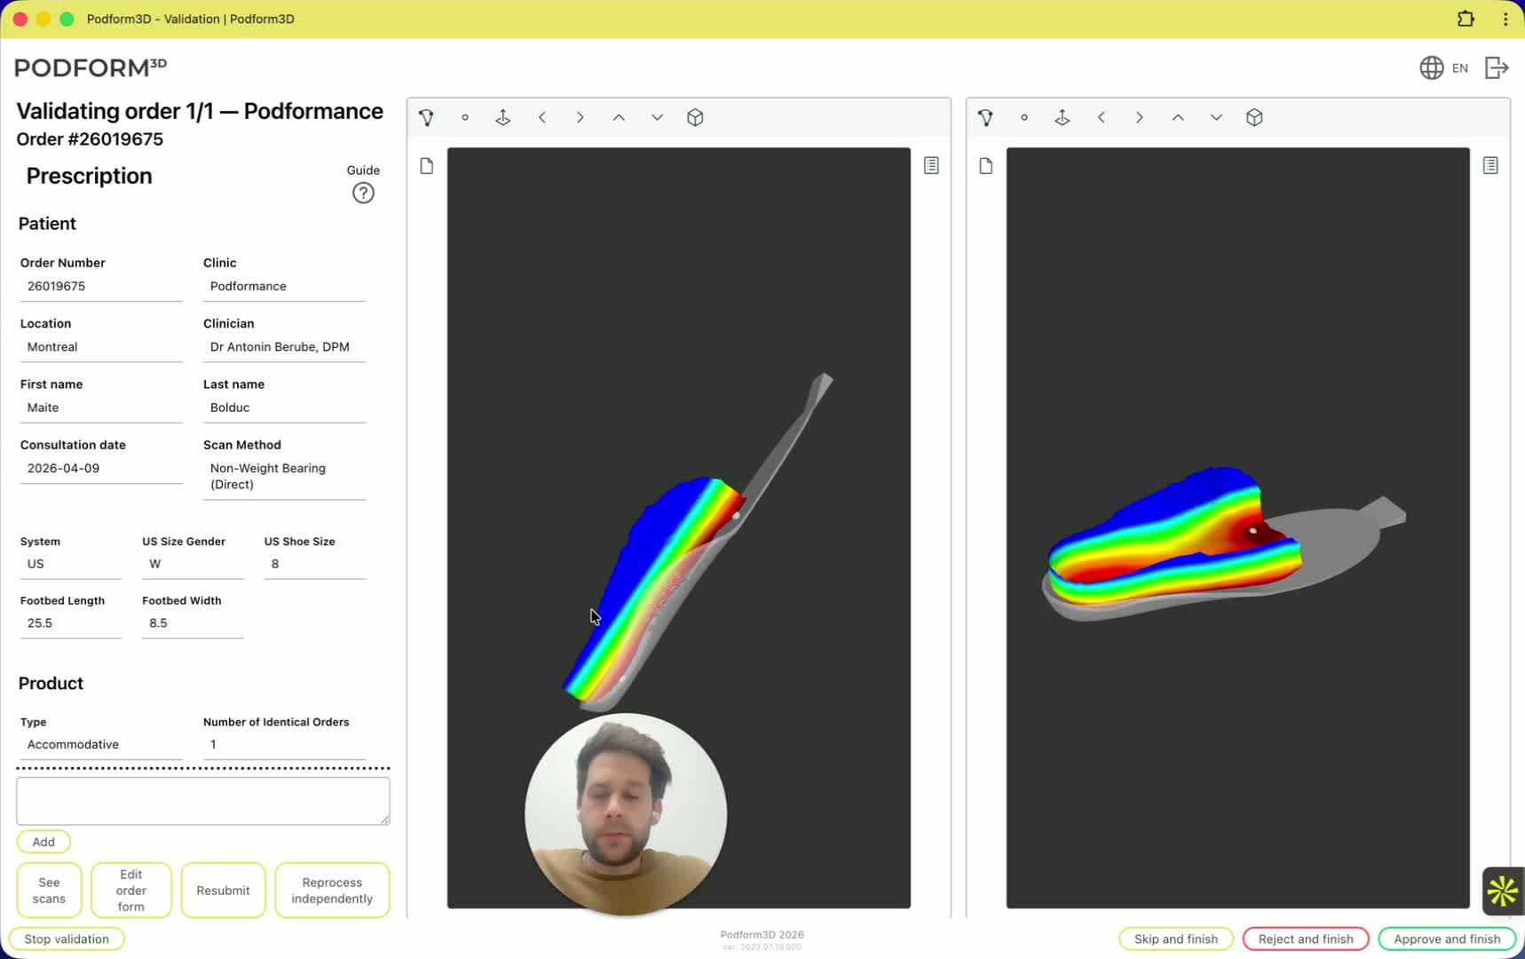Click the System field showing US
This screenshot has width=1525, height=959.
coord(71,565)
